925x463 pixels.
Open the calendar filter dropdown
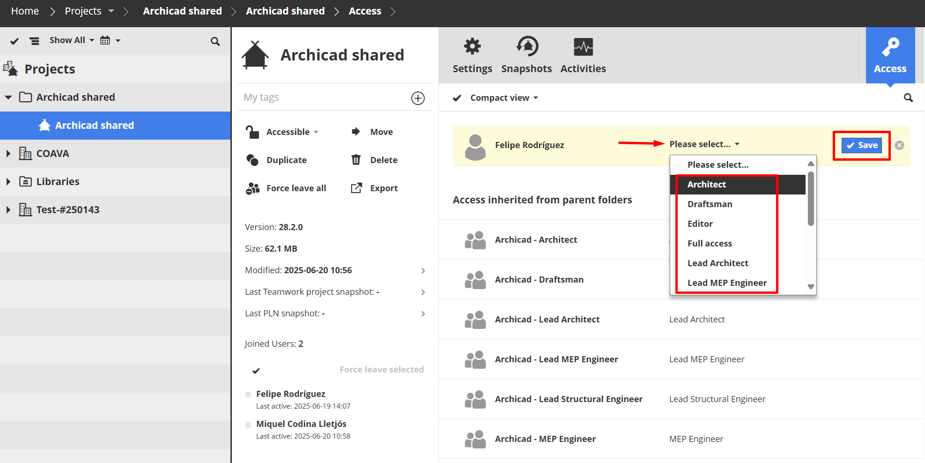pyautogui.click(x=111, y=40)
